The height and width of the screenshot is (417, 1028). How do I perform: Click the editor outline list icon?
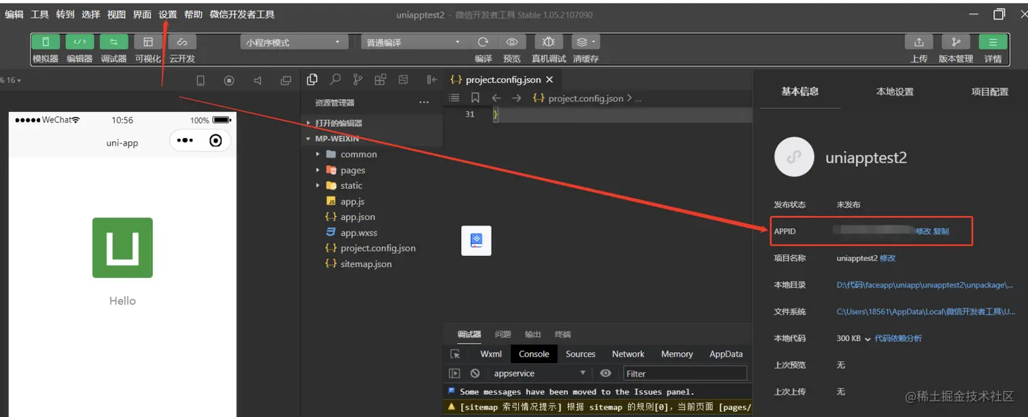454,98
